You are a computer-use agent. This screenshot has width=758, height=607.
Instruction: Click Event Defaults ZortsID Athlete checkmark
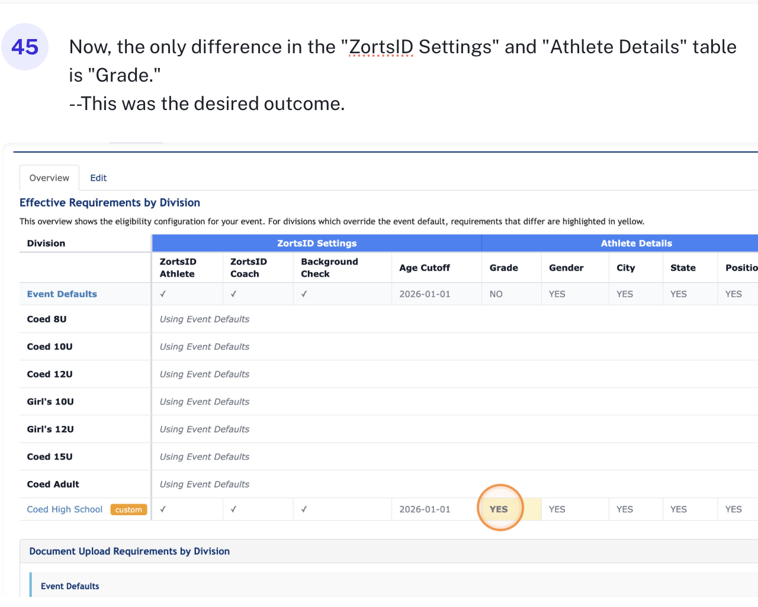pos(163,294)
